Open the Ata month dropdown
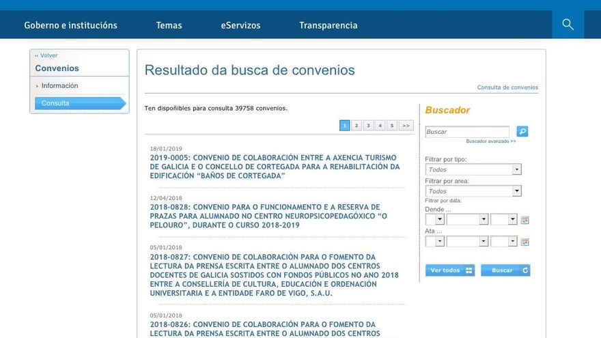Viewport: 601px width, 338px height. click(484, 242)
